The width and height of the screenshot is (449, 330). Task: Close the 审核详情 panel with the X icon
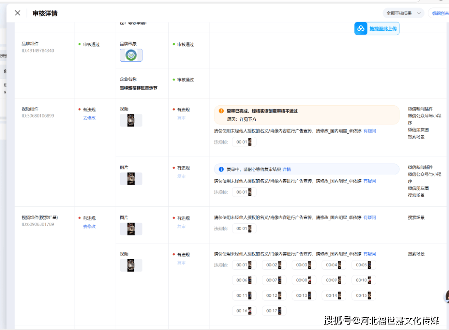pos(17,13)
